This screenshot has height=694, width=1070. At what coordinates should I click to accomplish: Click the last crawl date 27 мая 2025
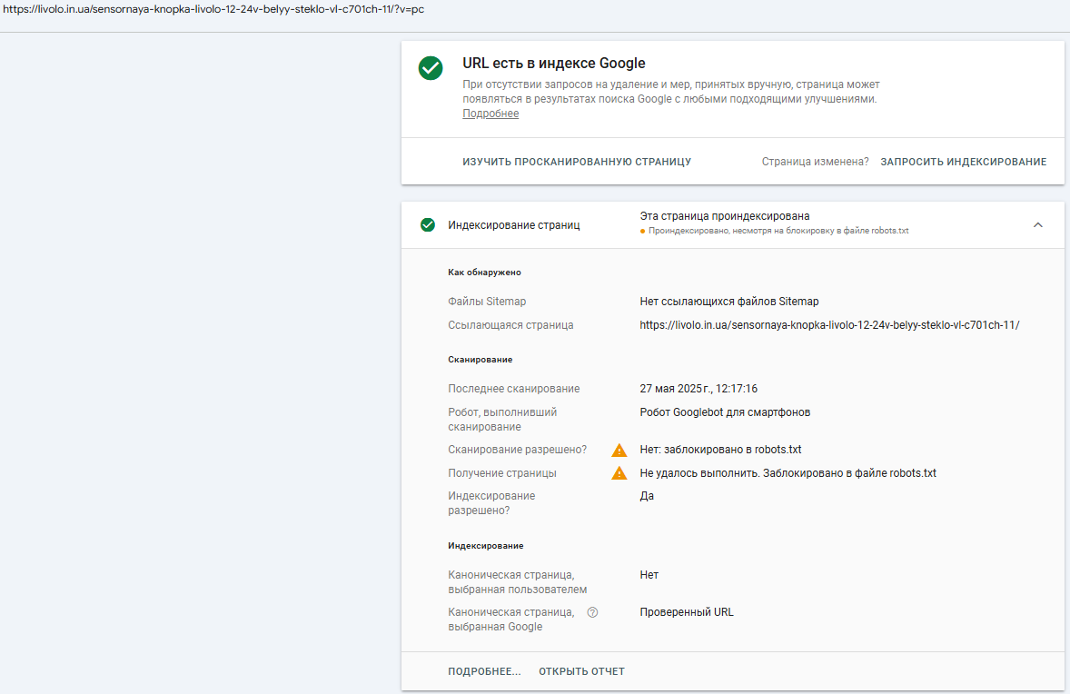click(698, 389)
